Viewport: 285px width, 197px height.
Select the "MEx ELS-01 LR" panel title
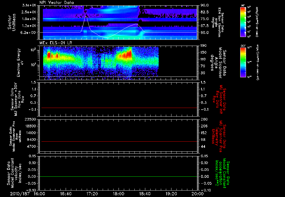pos(56,43)
